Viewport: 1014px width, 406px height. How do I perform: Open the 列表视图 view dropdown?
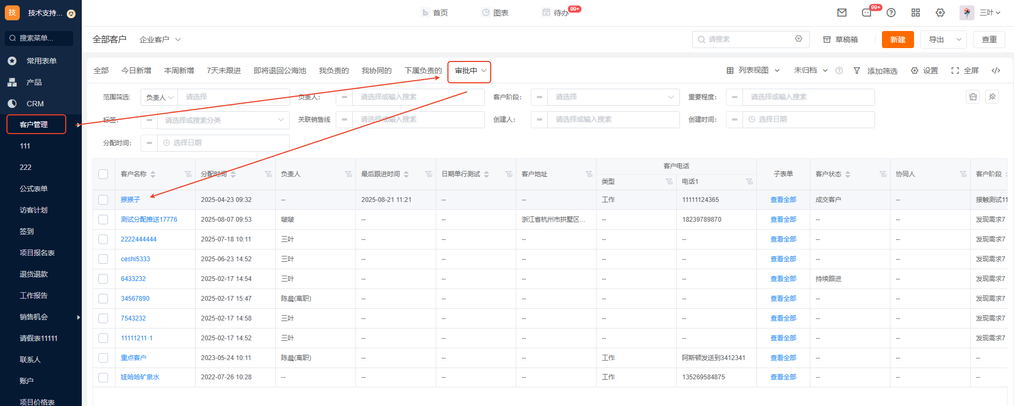click(753, 71)
